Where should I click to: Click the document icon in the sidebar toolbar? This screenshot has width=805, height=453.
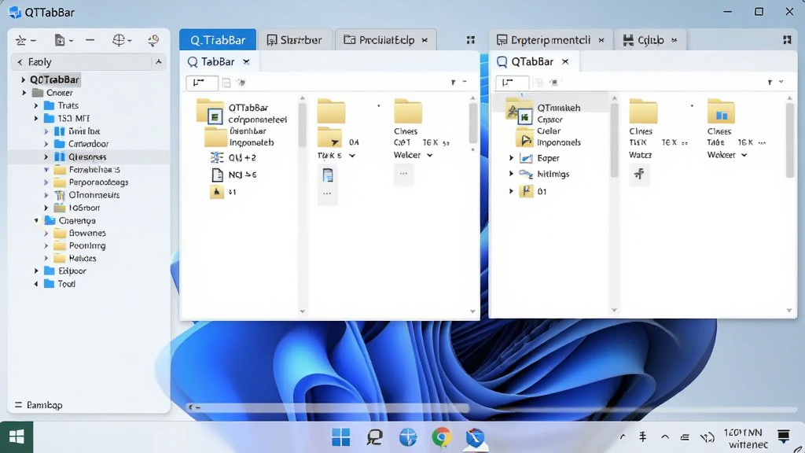pos(60,40)
